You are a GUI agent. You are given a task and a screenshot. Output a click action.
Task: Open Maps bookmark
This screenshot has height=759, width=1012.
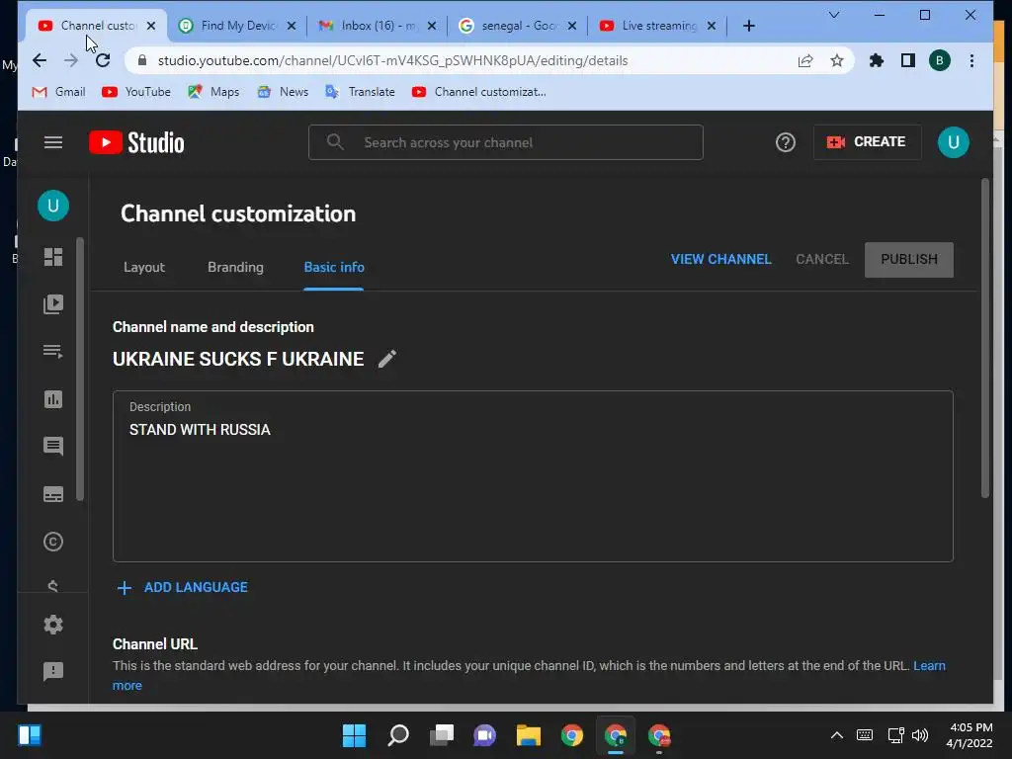click(x=213, y=92)
